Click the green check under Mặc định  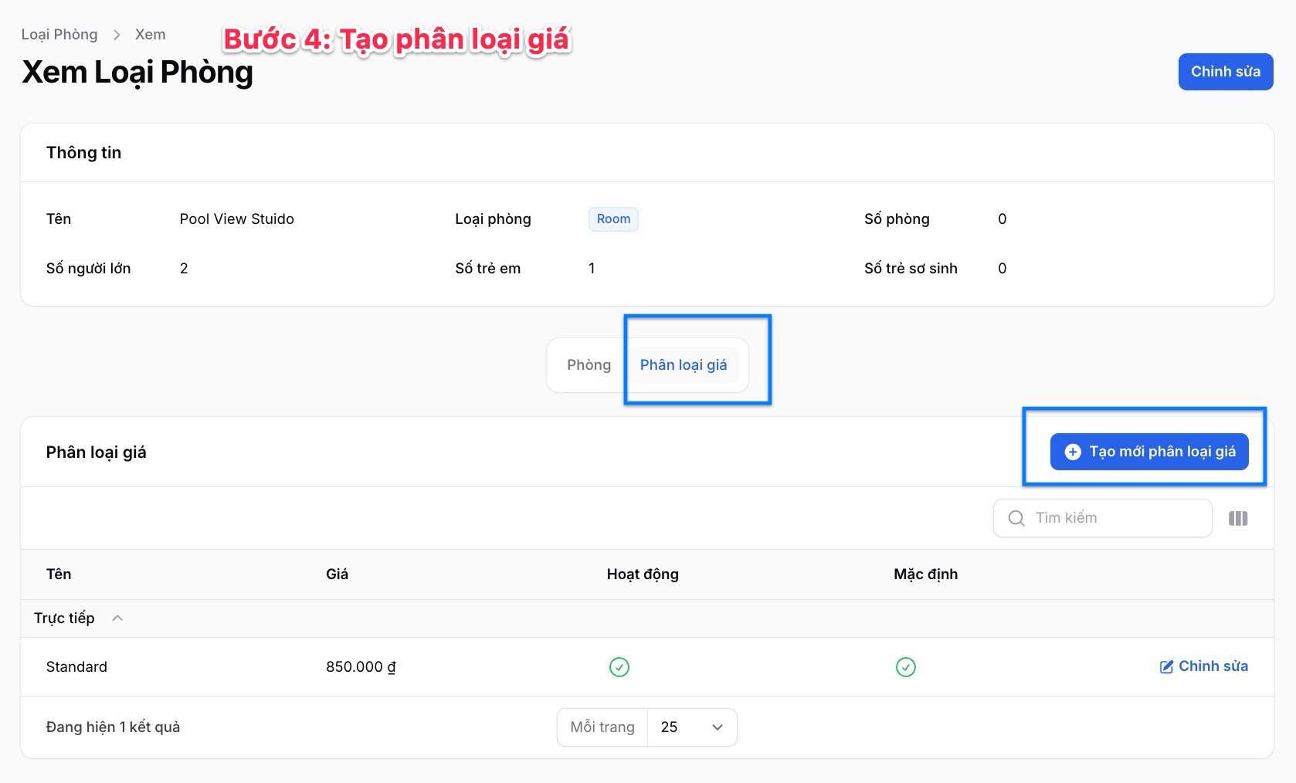906,666
